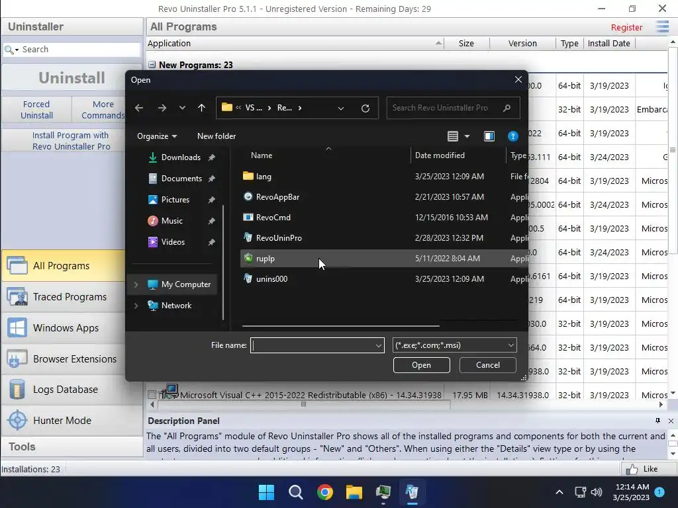The image size is (678, 508).
Task: Click the view layout icon in Open dialog
Action: 453,136
